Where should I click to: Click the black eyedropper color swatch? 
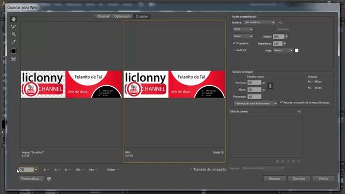pyautogui.click(x=13, y=51)
